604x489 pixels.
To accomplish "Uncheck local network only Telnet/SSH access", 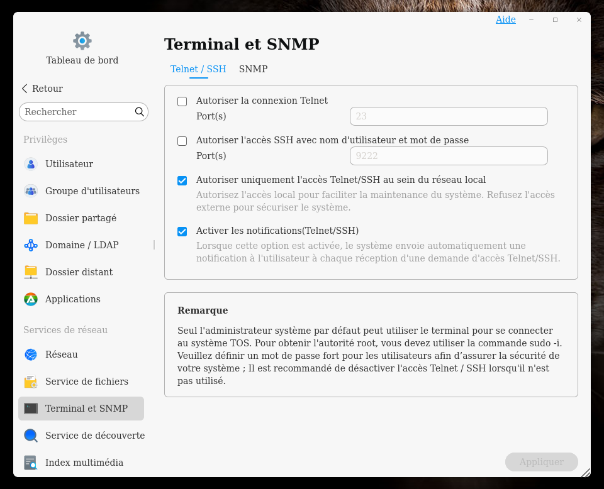I will (182, 180).
